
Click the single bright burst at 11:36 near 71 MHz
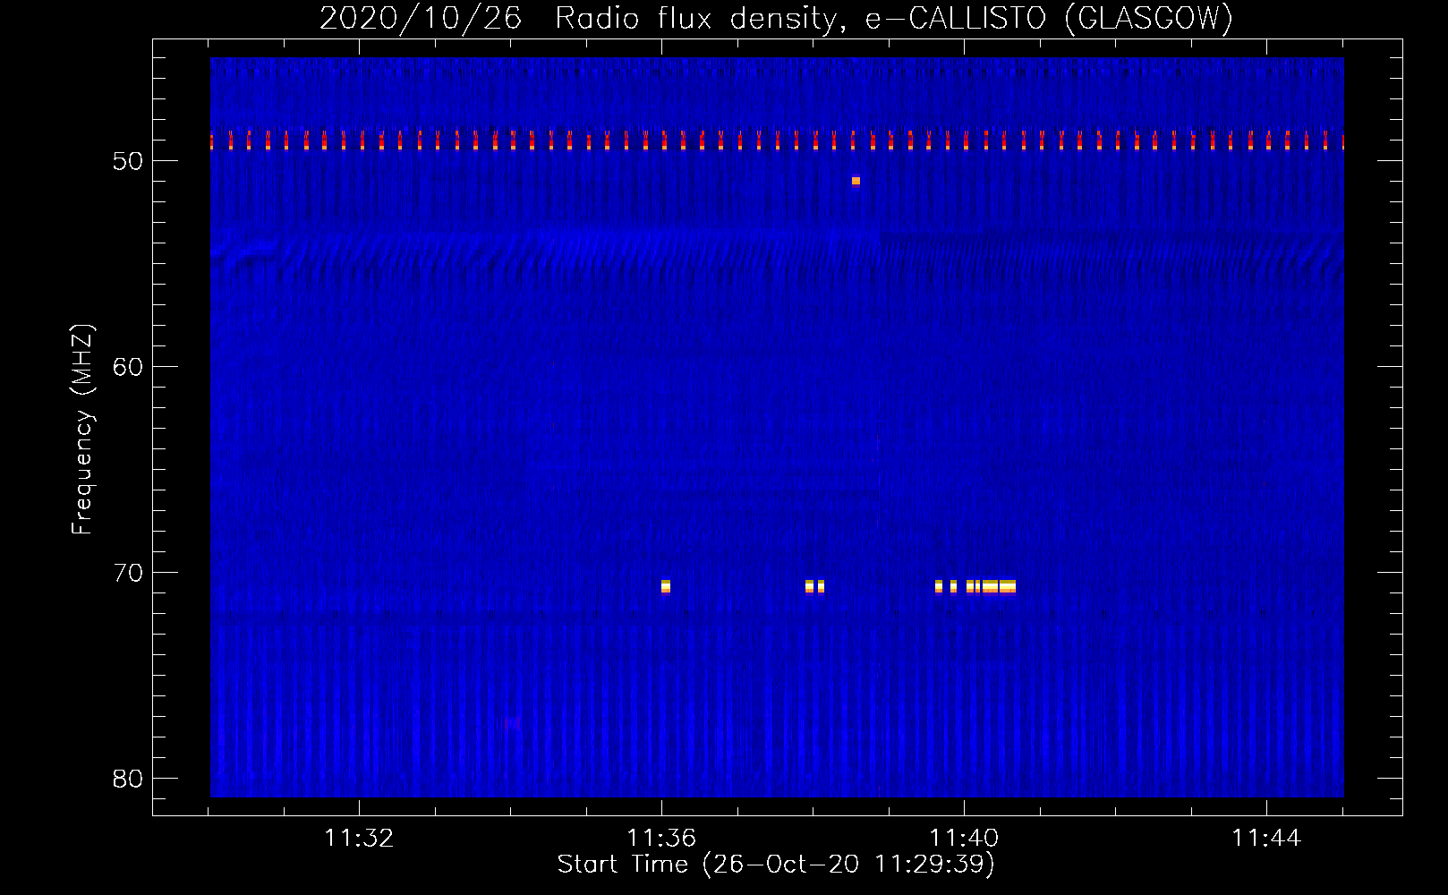(666, 586)
